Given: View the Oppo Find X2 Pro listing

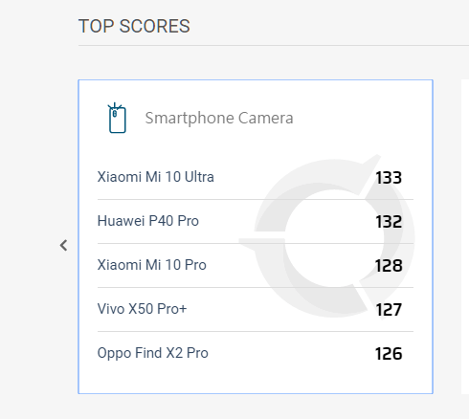Looking at the screenshot, I should coord(153,353).
